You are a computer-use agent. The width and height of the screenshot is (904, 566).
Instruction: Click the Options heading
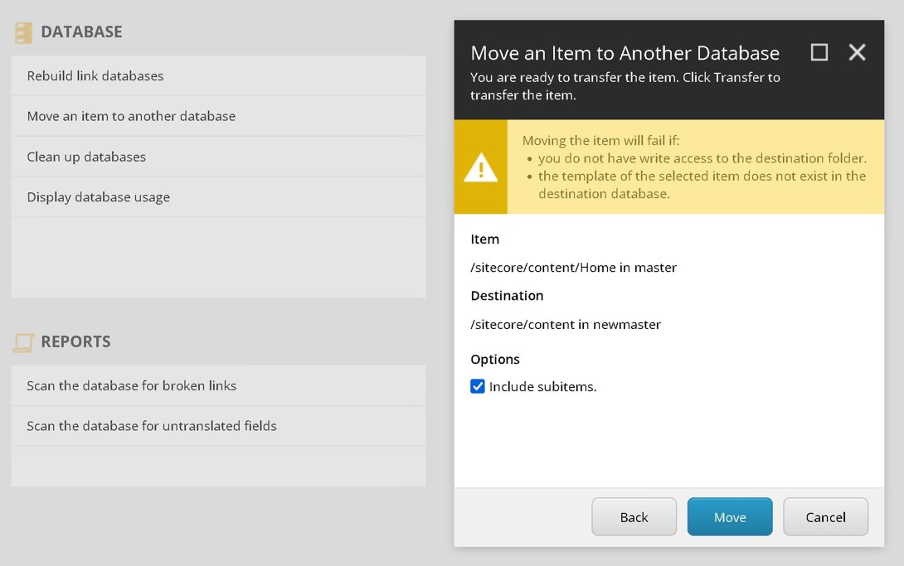(x=495, y=359)
